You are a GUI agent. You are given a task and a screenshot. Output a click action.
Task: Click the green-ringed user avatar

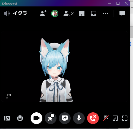[x=55, y=13]
